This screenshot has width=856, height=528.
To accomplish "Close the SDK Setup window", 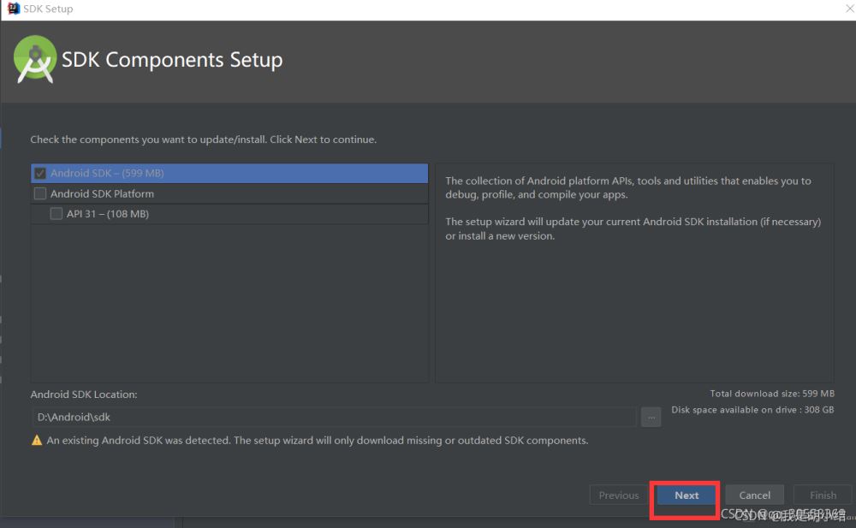I will click(x=849, y=9).
